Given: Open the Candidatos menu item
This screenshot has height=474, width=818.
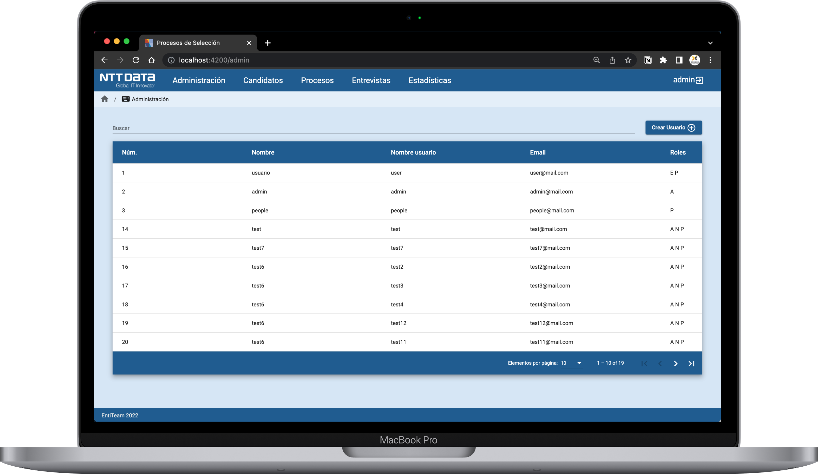Looking at the screenshot, I should click(263, 80).
